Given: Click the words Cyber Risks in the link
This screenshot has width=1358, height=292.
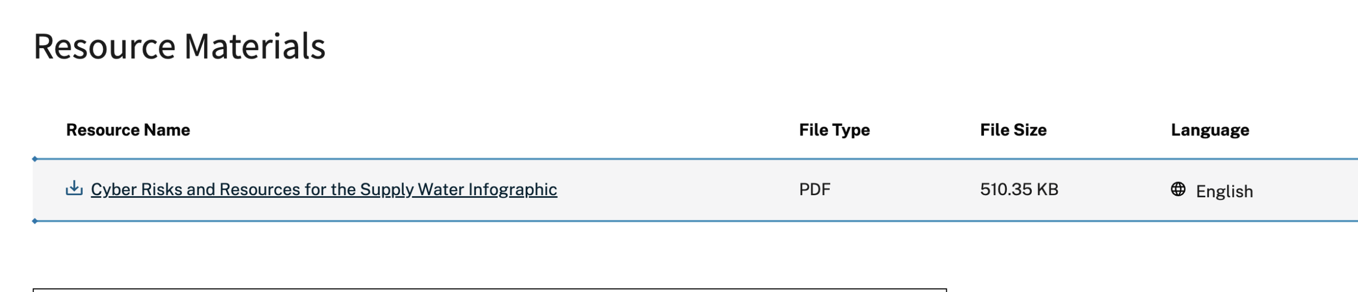Looking at the screenshot, I should click(x=136, y=189).
